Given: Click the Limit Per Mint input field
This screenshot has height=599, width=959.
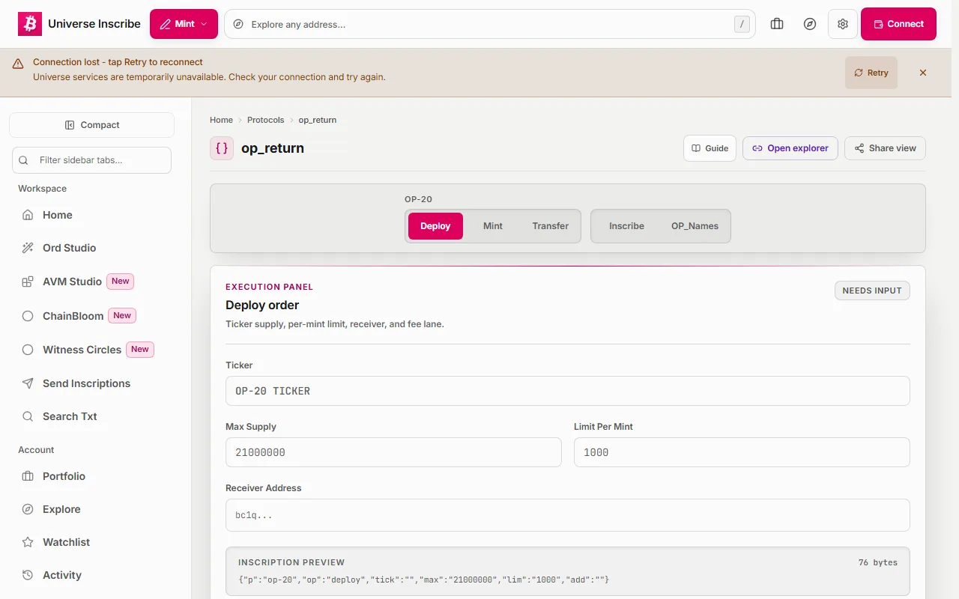Looking at the screenshot, I should 742,452.
